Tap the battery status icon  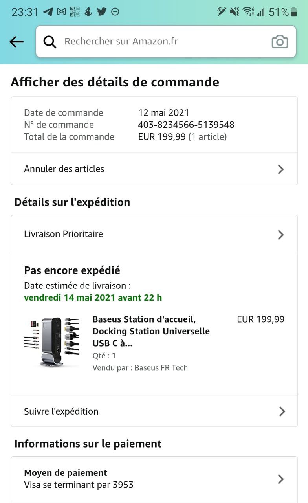293,12
